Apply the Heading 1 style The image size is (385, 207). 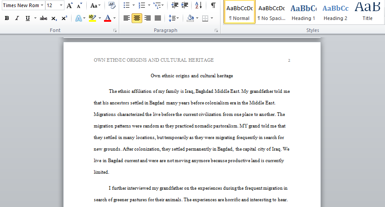point(303,12)
